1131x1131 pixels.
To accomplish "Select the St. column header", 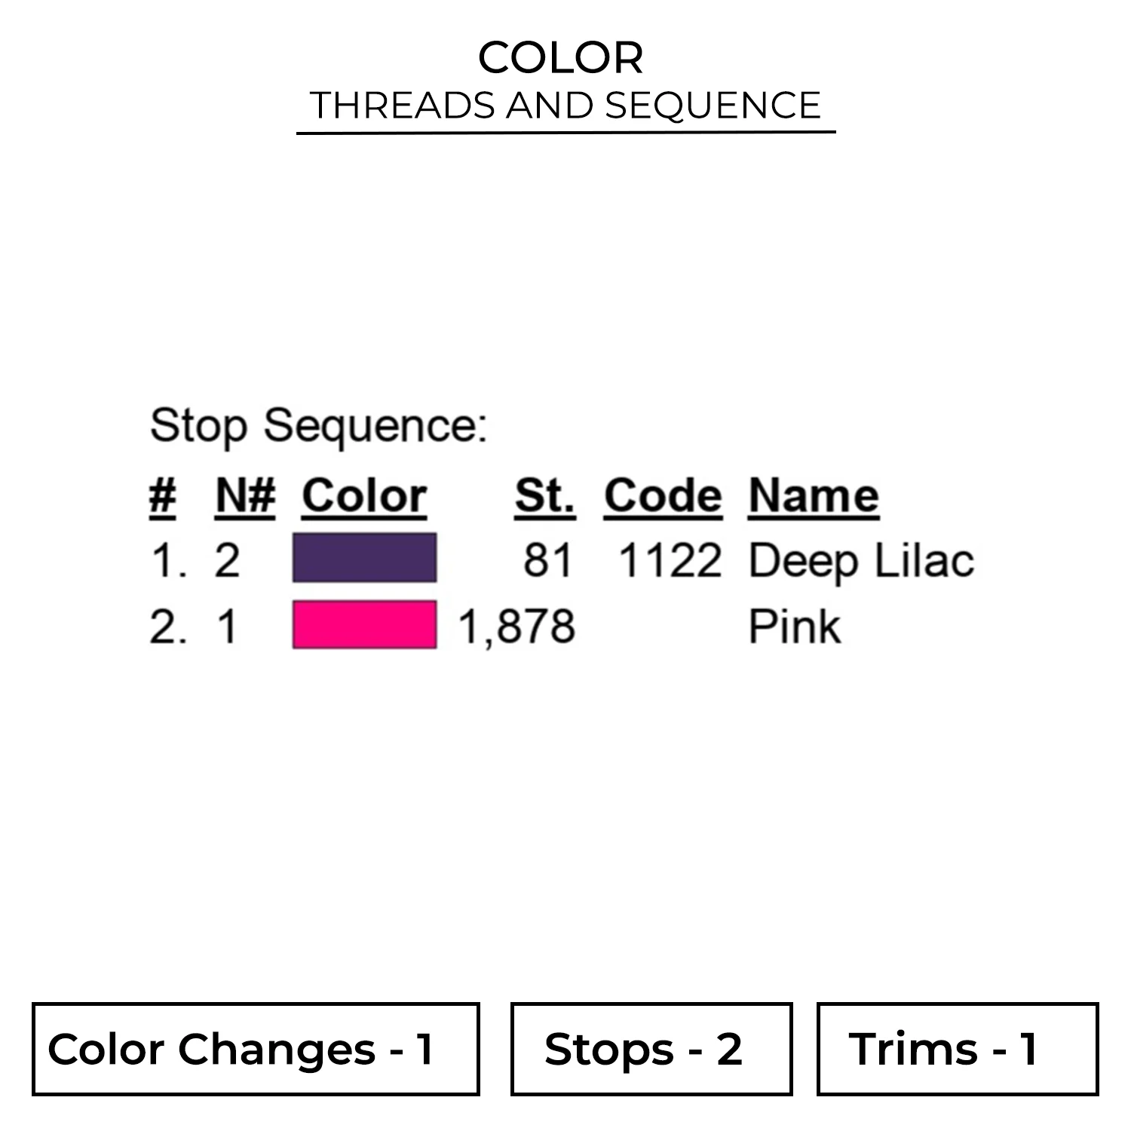I will coord(544,496).
